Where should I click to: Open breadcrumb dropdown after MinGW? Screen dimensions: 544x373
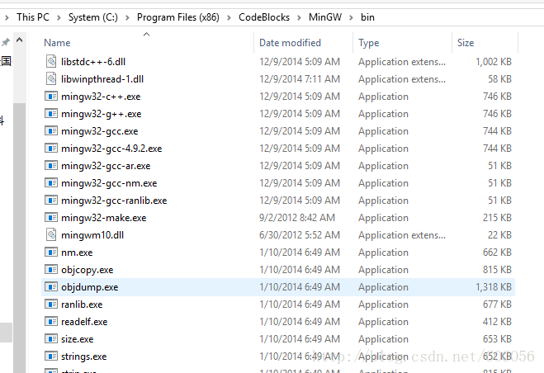(351, 17)
